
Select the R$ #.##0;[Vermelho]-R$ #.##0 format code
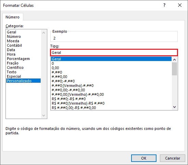click(x=111, y=103)
